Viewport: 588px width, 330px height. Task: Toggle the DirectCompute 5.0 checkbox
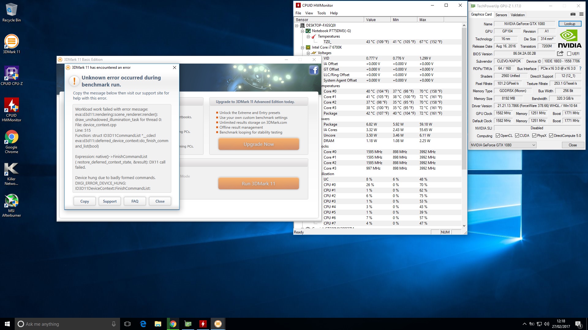[x=551, y=136]
